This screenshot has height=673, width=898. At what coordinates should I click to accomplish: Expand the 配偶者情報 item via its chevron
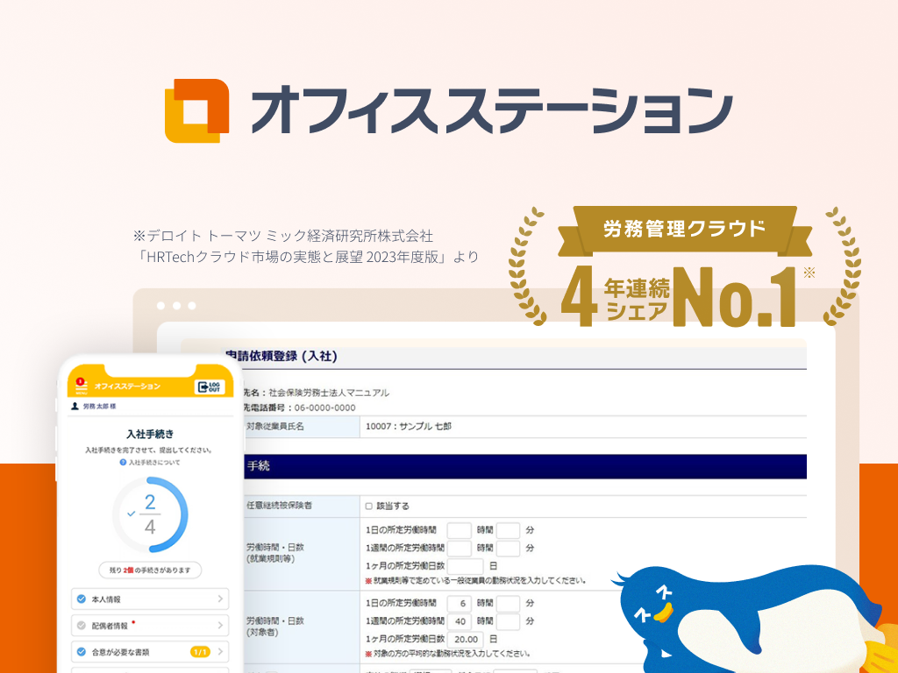(220, 626)
